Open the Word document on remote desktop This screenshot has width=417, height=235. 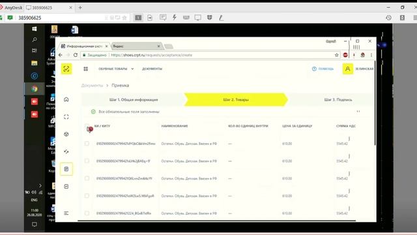[75, 29]
